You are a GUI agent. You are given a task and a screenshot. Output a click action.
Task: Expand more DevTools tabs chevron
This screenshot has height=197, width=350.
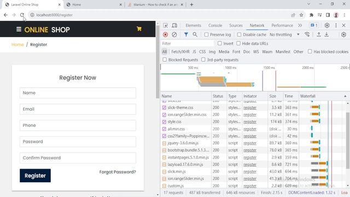pyautogui.click(x=300, y=26)
